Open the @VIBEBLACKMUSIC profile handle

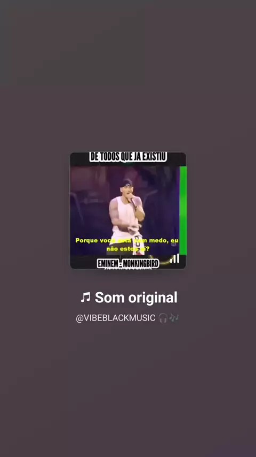tap(116, 318)
